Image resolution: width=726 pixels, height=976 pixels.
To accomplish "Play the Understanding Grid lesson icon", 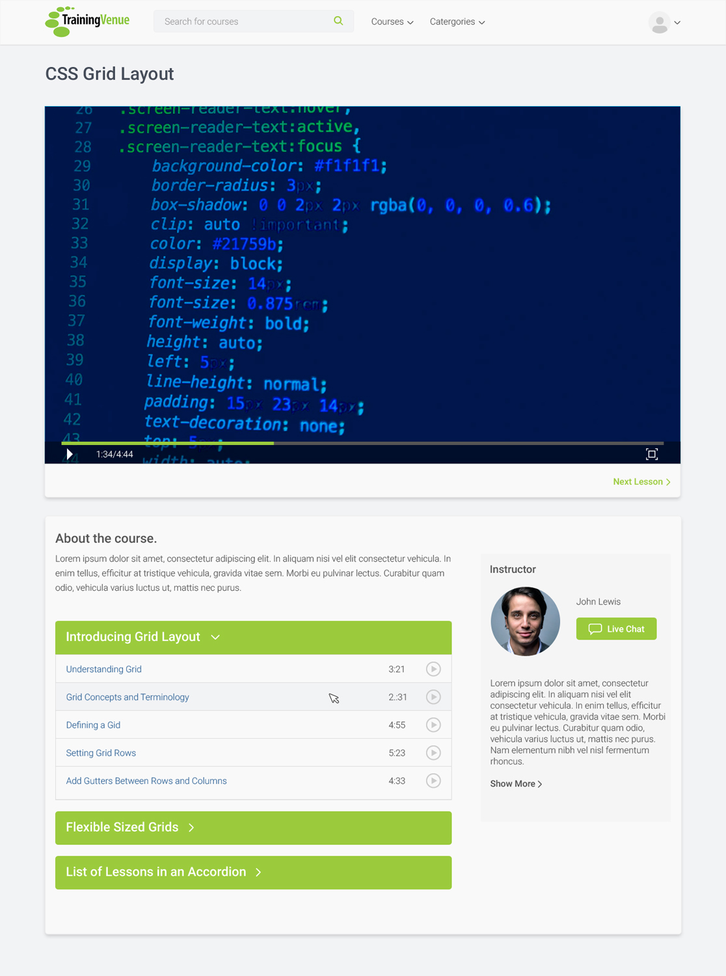I will tap(433, 669).
